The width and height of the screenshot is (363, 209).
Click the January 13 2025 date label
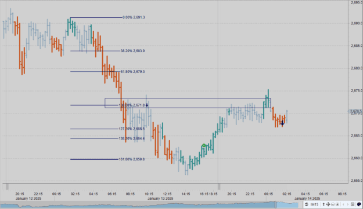160,199
